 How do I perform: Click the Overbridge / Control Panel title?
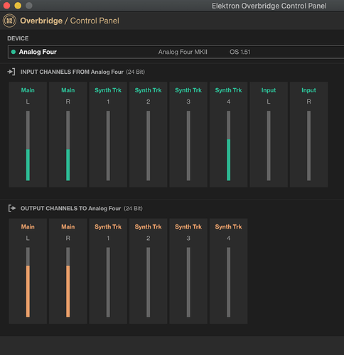(x=70, y=21)
